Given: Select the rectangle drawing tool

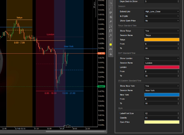Looking at the screenshot, I should [110, 31].
